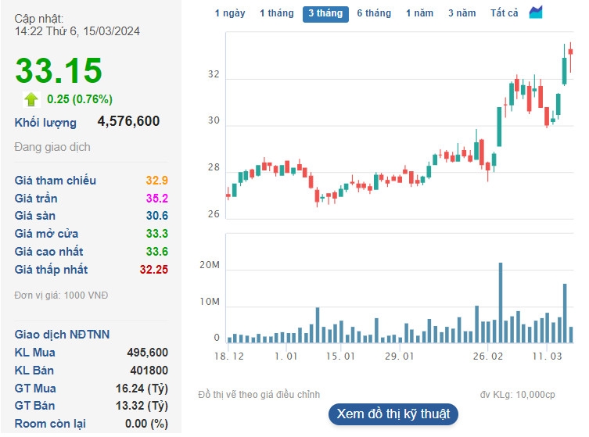Switch chart to 1 năm

click(419, 13)
